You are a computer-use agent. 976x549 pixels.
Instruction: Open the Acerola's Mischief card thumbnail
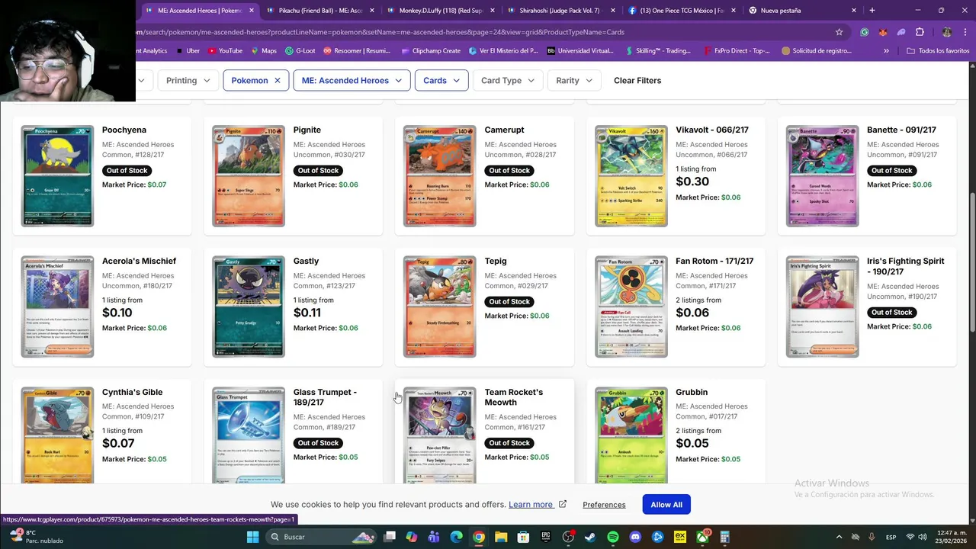tap(57, 307)
